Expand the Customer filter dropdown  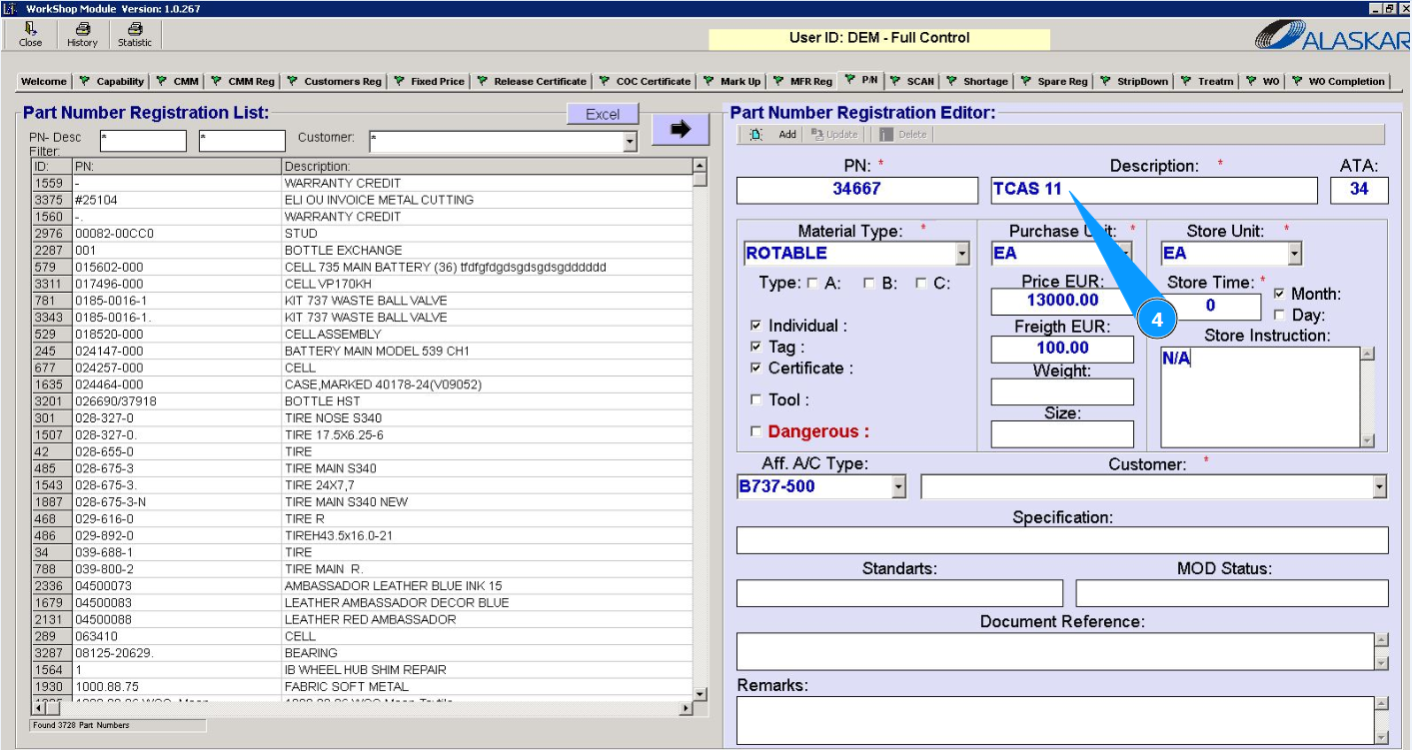pyautogui.click(x=630, y=143)
